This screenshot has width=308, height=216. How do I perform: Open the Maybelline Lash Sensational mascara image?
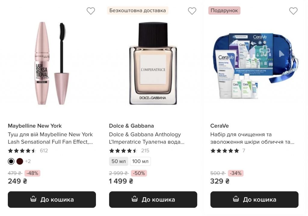click(x=51, y=63)
